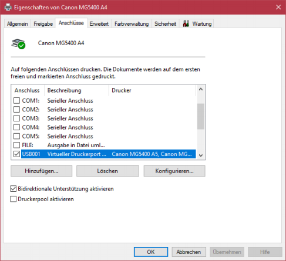Image resolution: width=286 pixels, height=261 pixels.
Task: Check the COM1 port checkbox
Action: pos(16,100)
